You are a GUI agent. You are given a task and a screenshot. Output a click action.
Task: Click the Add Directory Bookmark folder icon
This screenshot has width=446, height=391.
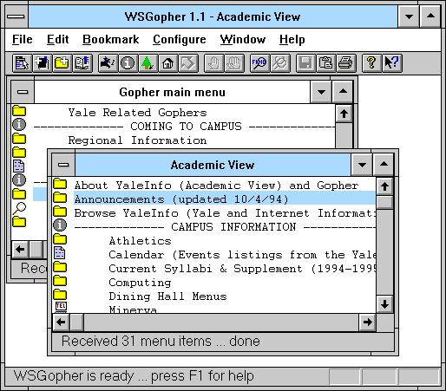pos(62,62)
